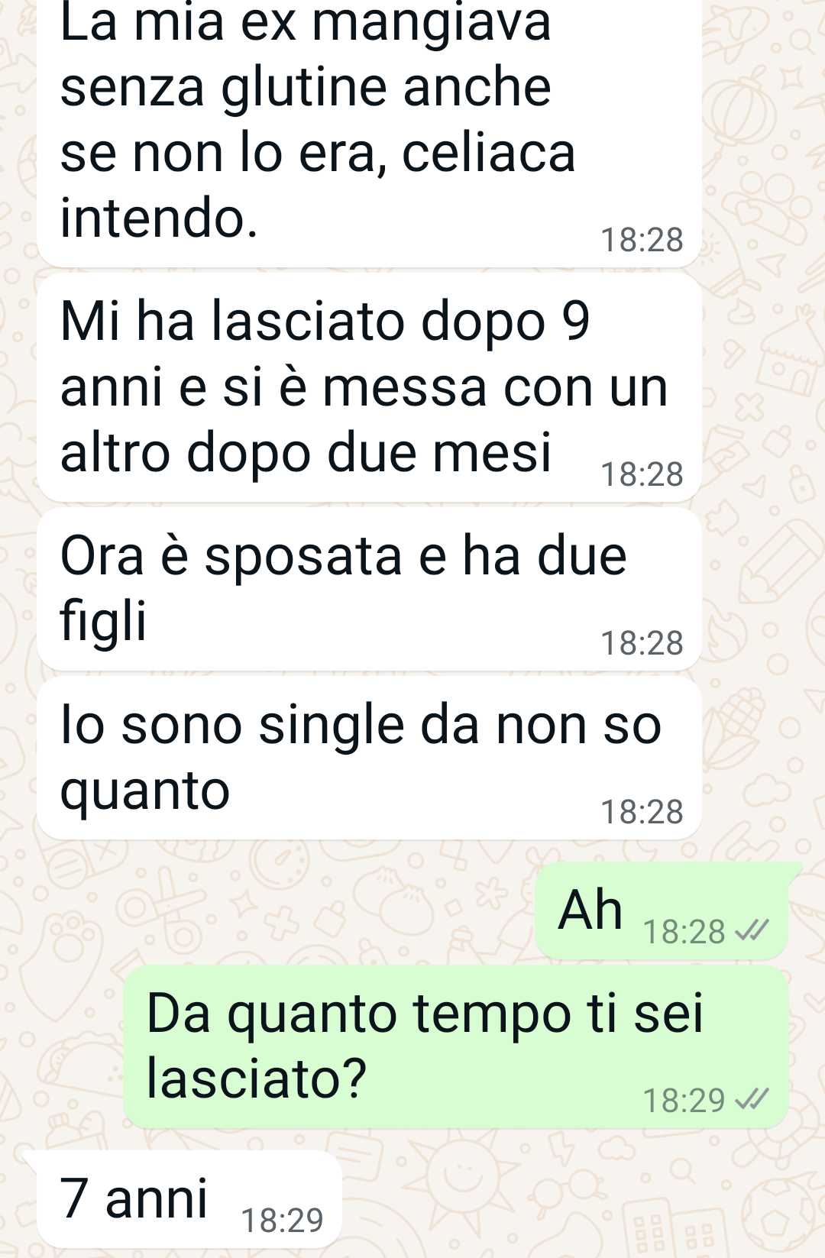The width and height of the screenshot is (825, 1258).
Task: Tap the 18:29 timestamp next to '7 anni'
Action: coord(282,1221)
